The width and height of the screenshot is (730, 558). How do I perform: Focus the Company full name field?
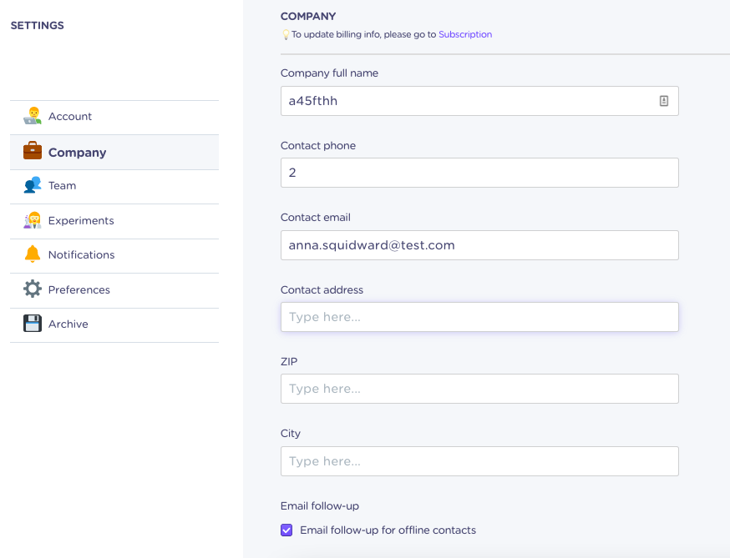click(x=479, y=101)
